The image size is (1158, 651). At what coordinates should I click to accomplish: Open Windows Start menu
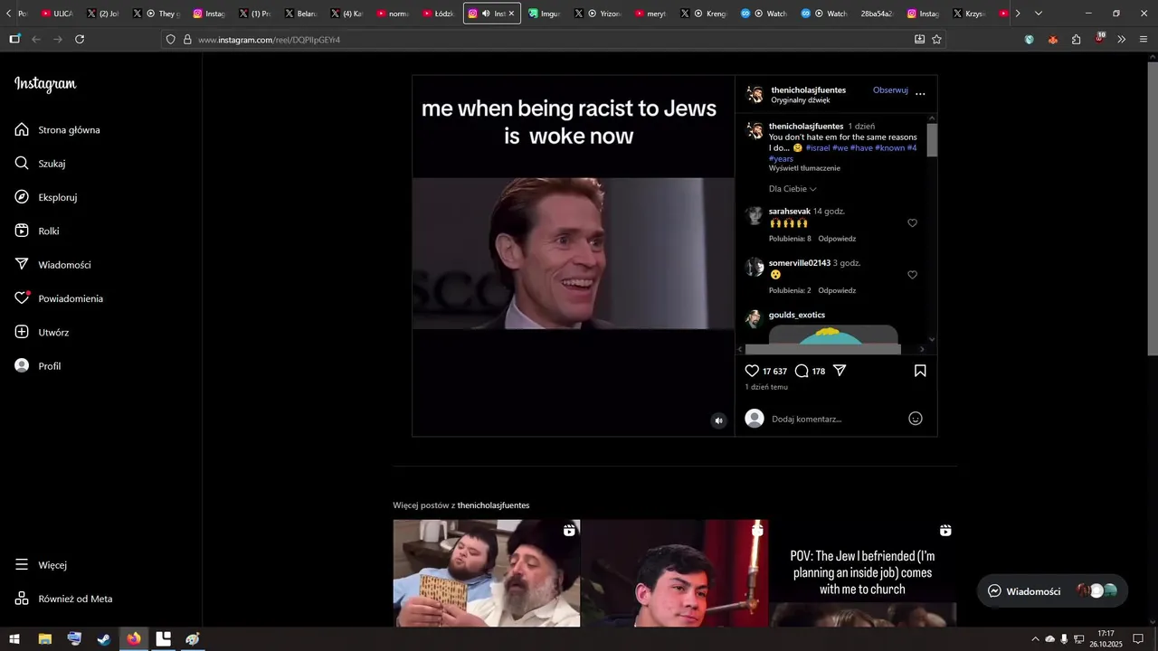tap(14, 639)
